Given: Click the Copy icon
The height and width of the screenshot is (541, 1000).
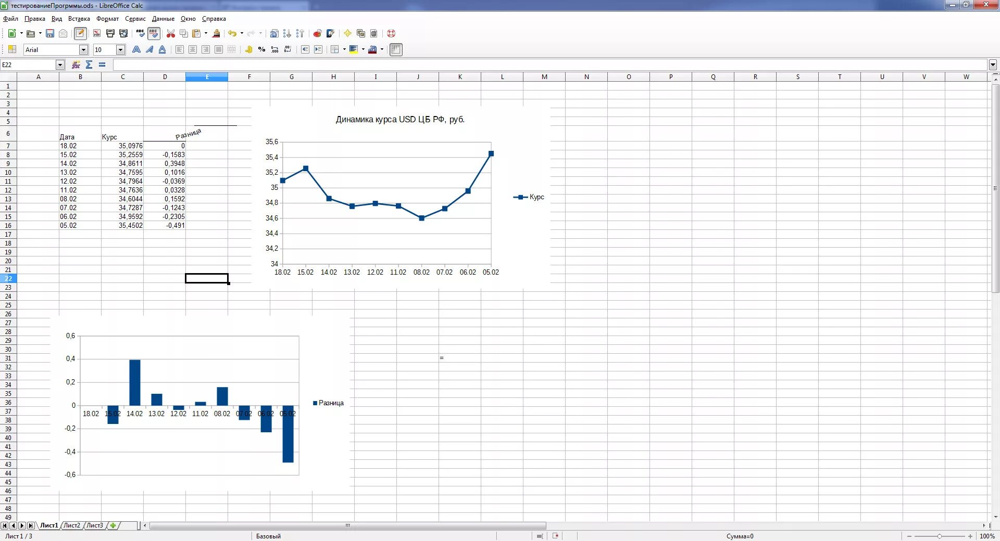Looking at the screenshot, I should pyautogui.click(x=183, y=33).
